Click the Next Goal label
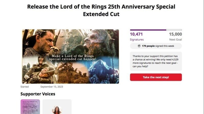 click(175, 40)
